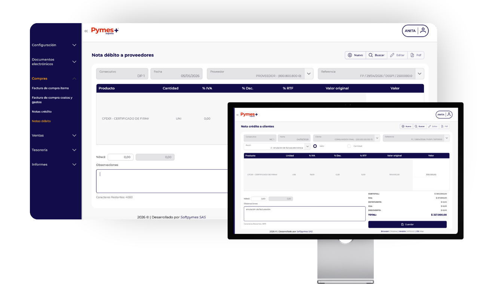The width and height of the screenshot is (486, 299).
Task: Click Pymes+ logo in Nota crédito window
Action: (249, 114)
